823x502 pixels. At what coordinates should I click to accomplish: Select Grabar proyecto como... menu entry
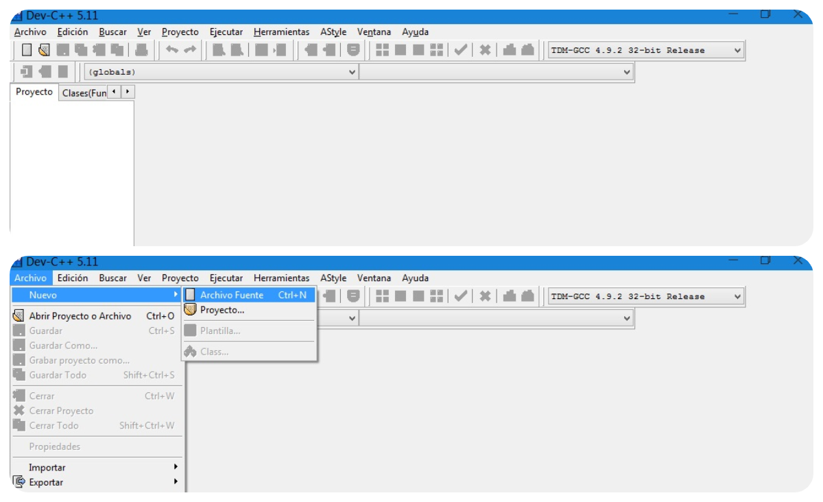pyautogui.click(x=98, y=360)
